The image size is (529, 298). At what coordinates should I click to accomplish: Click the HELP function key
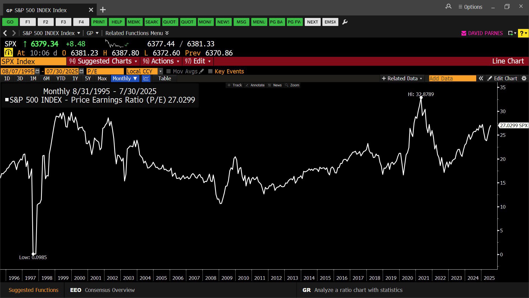pyautogui.click(x=117, y=22)
